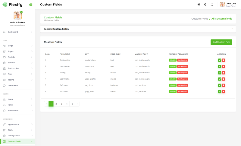The image size is (241, 146).
Task: Collapse sidebar using hamburger menu icon
Action: click(x=31, y=5)
